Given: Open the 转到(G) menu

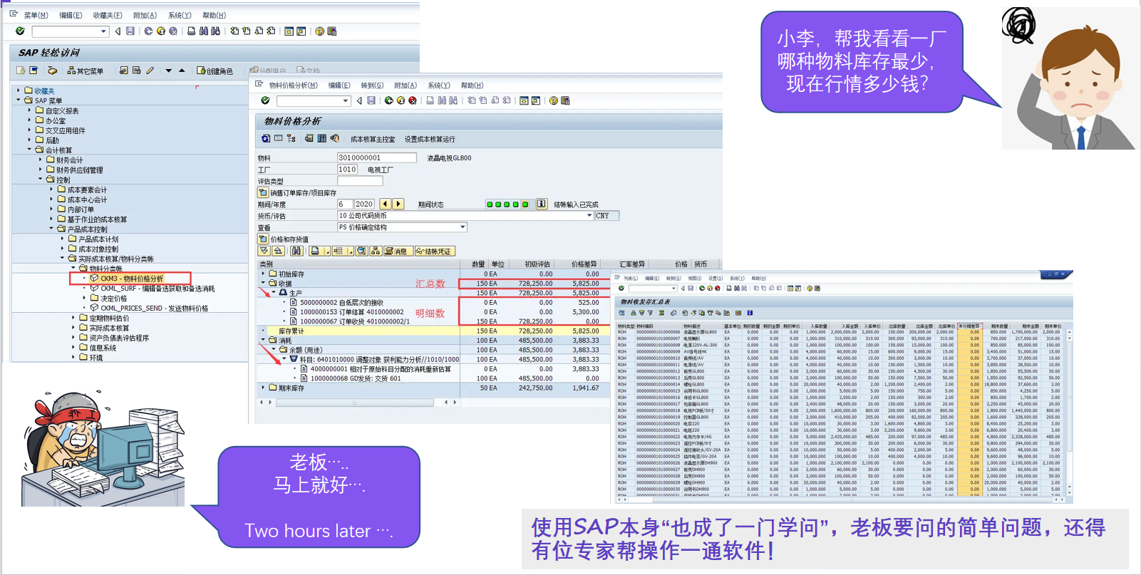Looking at the screenshot, I should click(x=372, y=85).
